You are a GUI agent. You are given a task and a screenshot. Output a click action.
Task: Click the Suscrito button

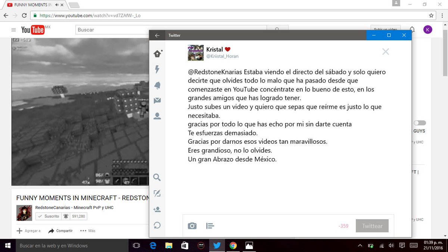48,216
